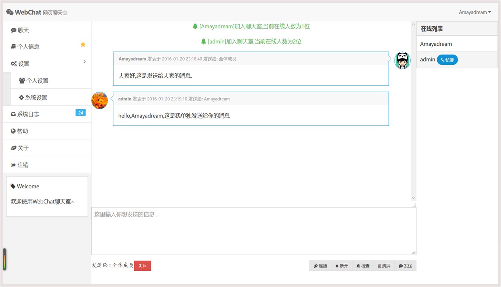Click the 在线列表 panel header
The height and width of the screenshot is (287, 501).
pos(457,29)
